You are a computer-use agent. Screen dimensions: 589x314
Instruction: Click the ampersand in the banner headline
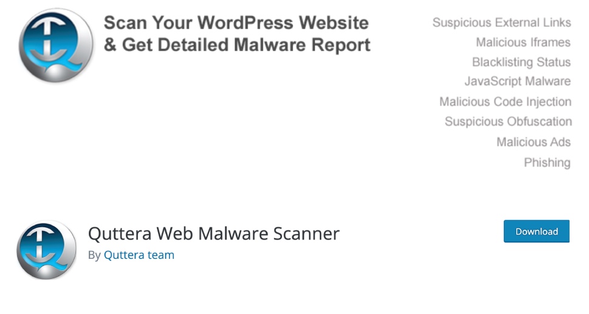pyautogui.click(x=110, y=45)
